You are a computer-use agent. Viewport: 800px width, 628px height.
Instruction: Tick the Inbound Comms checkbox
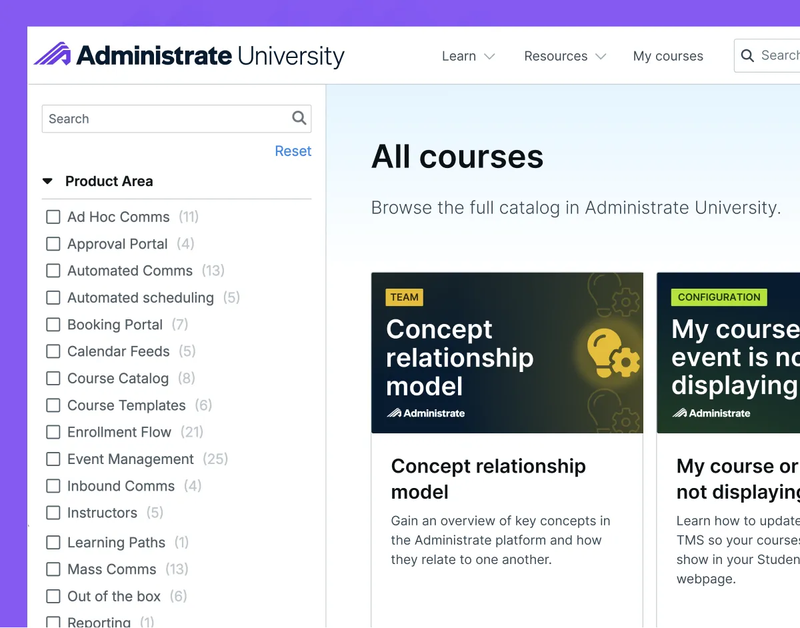(53, 486)
